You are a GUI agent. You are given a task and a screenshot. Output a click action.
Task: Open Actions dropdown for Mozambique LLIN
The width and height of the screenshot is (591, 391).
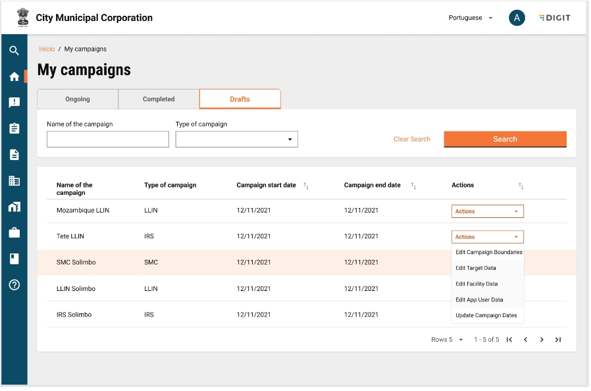(x=487, y=211)
